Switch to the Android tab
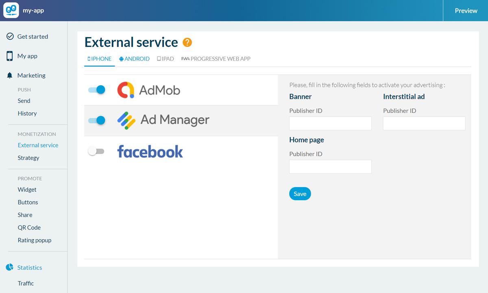The height and width of the screenshot is (293, 488). point(134,59)
